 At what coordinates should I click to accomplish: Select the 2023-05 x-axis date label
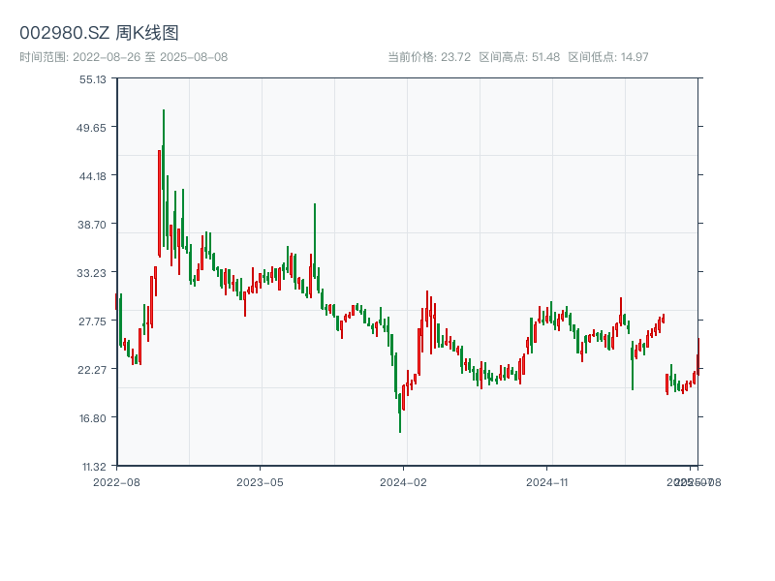pos(260,481)
